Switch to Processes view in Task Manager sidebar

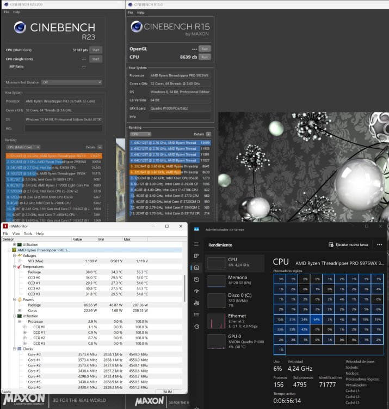tap(196, 256)
